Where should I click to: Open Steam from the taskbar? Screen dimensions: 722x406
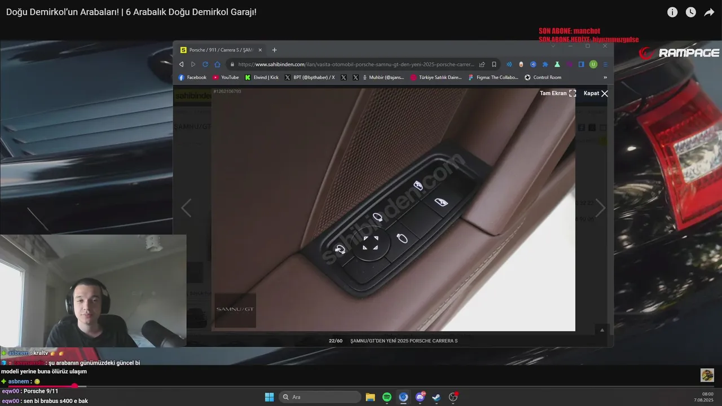(437, 397)
